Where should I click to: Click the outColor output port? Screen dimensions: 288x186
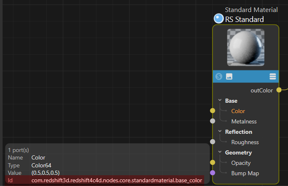[279, 90]
